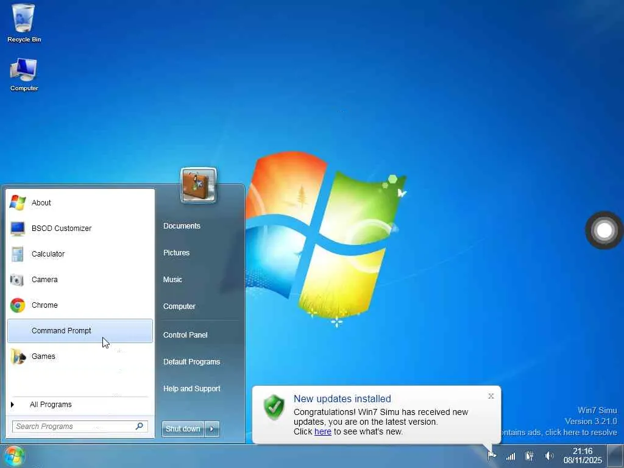Open shut down options arrow
This screenshot has height=468, width=624.
(212, 429)
